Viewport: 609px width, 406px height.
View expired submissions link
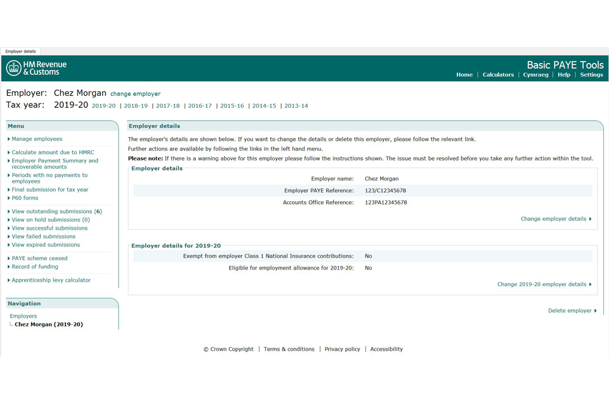pos(46,245)
